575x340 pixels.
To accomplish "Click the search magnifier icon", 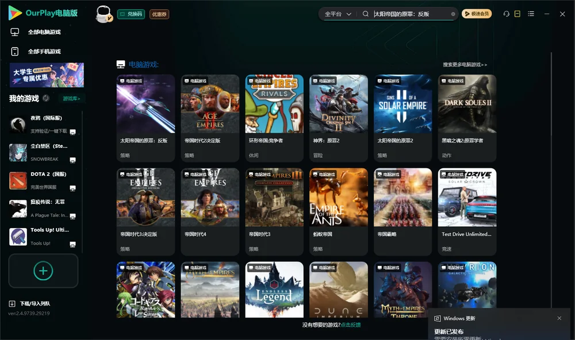I will click(x=365, y=14).
